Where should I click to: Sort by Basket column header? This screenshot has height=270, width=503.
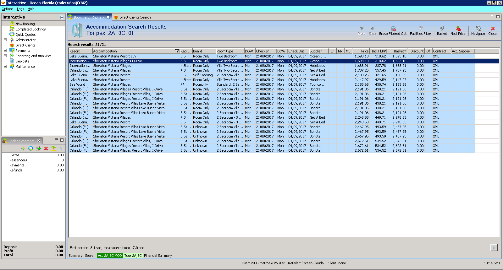pos(397,51)
